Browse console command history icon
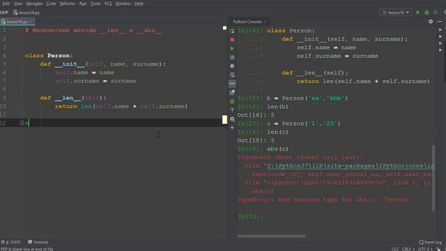The height and width of the screenshot is (251, 446). 232,93
